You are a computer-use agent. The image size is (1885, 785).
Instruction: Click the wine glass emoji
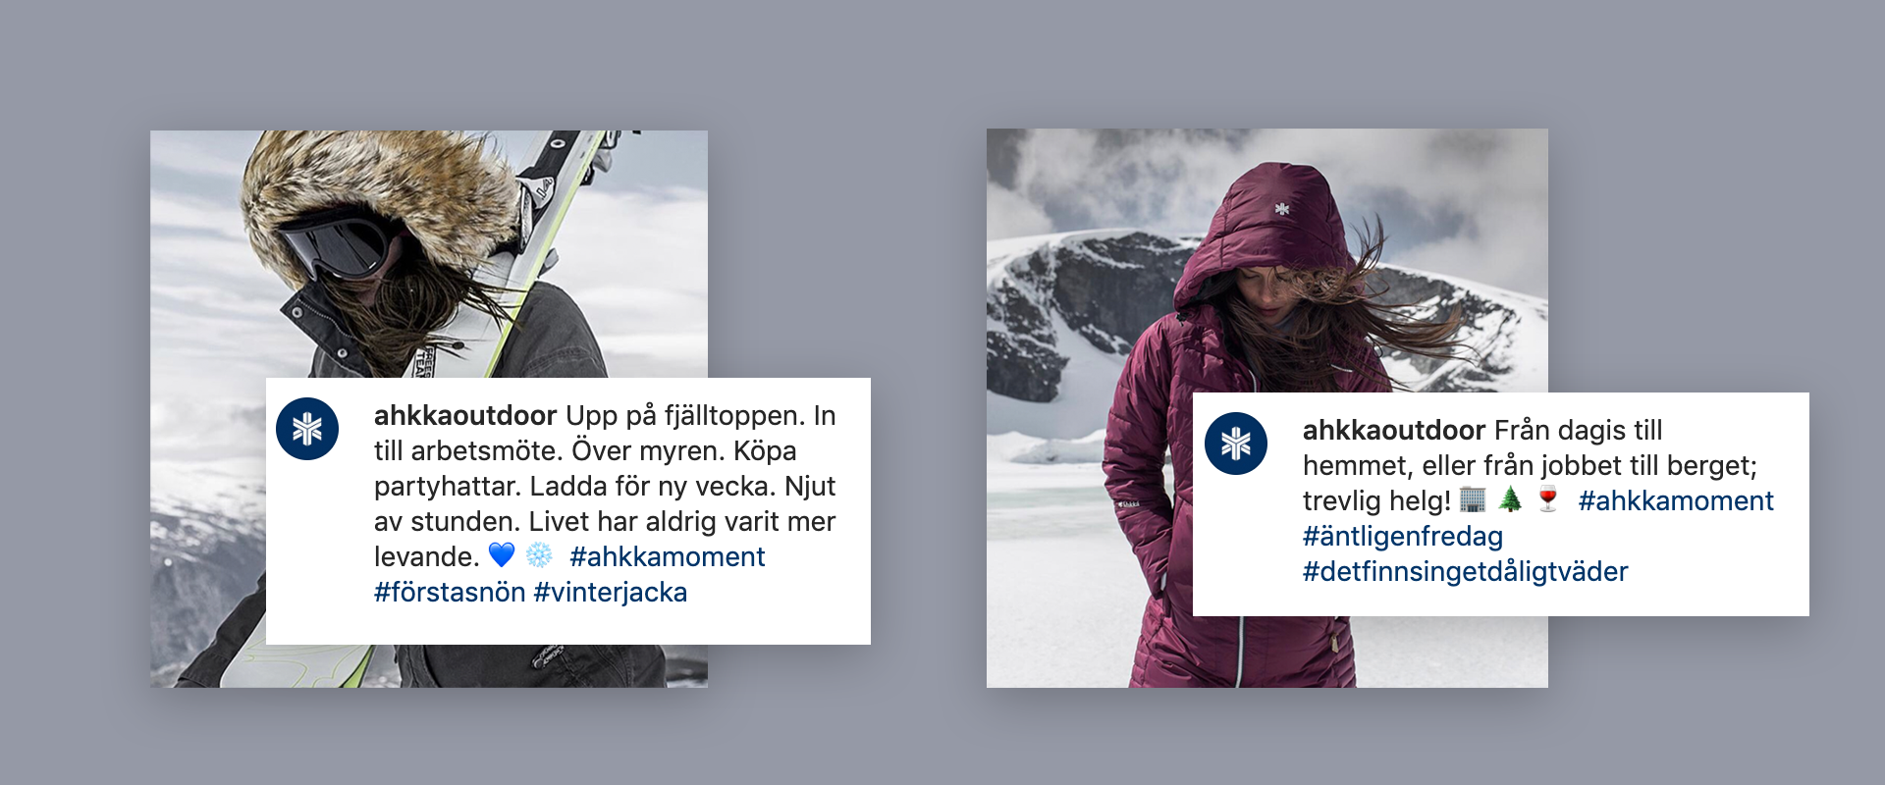click(1548, 499)
